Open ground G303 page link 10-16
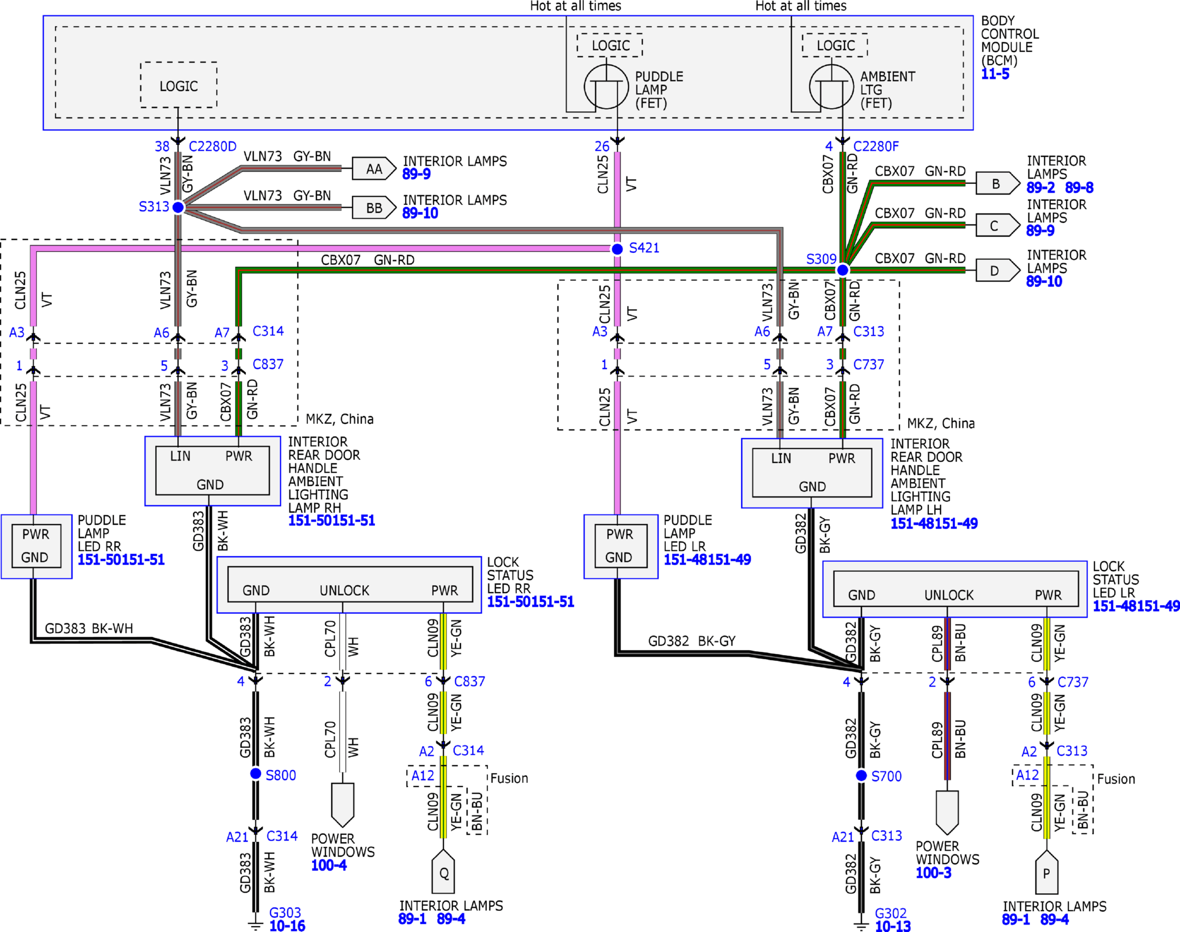 [x=287, y=925]
